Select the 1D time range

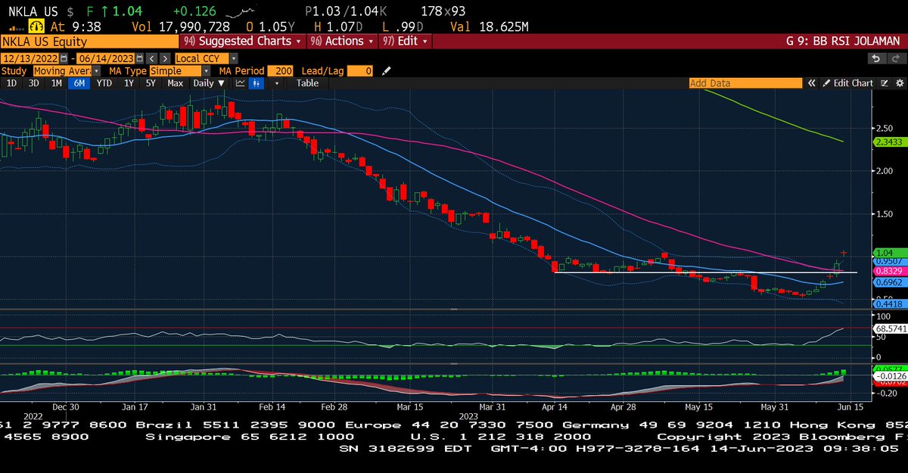(x=11, y=83)
